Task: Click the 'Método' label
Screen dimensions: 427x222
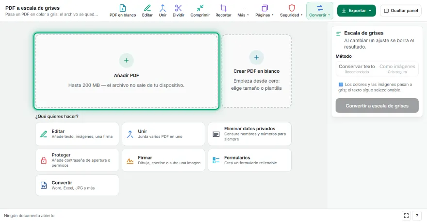Action: [344, 56]
